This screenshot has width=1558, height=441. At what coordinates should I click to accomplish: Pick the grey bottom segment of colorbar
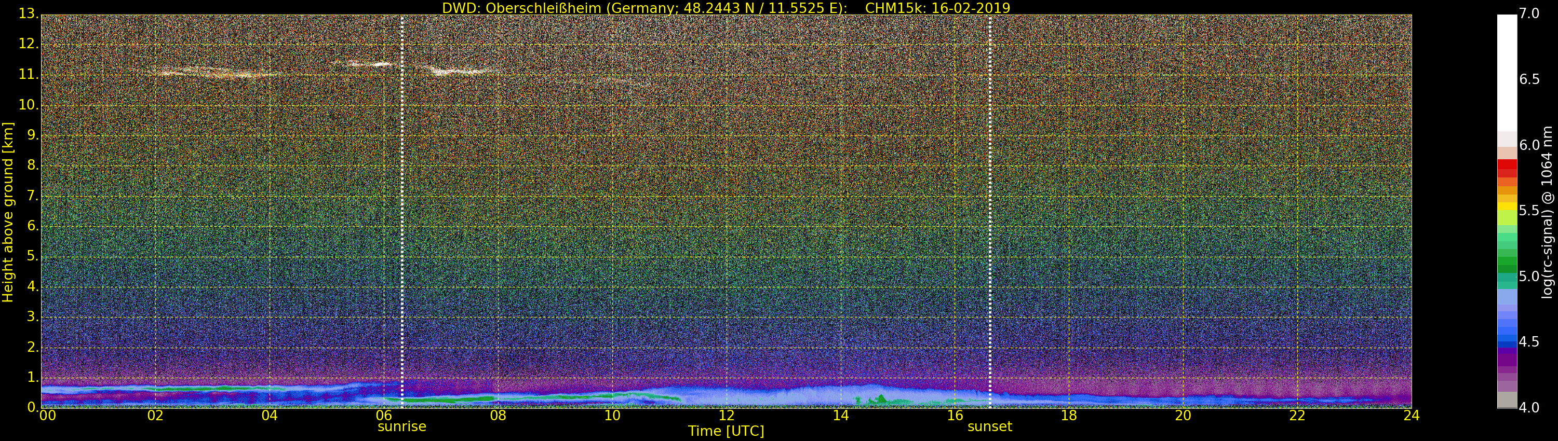coord(1507,400)
